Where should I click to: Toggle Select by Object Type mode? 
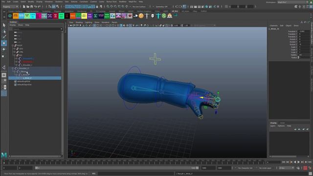point(54,6)
